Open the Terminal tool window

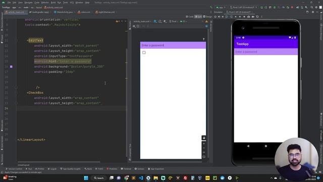point(126,169)
